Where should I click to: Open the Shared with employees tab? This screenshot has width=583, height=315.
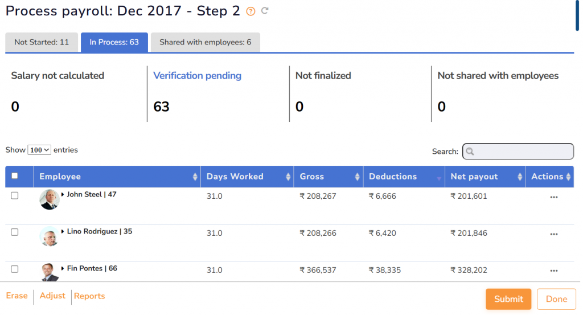(x=205, y=42)
